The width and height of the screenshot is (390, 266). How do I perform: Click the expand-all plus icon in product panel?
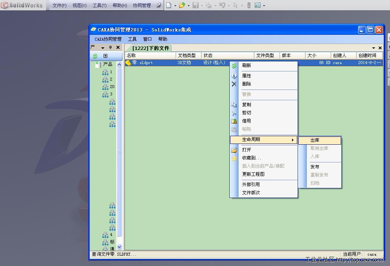click(105, 56)
